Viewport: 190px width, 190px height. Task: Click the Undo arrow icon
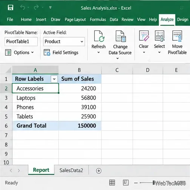[x=23, y=7]
